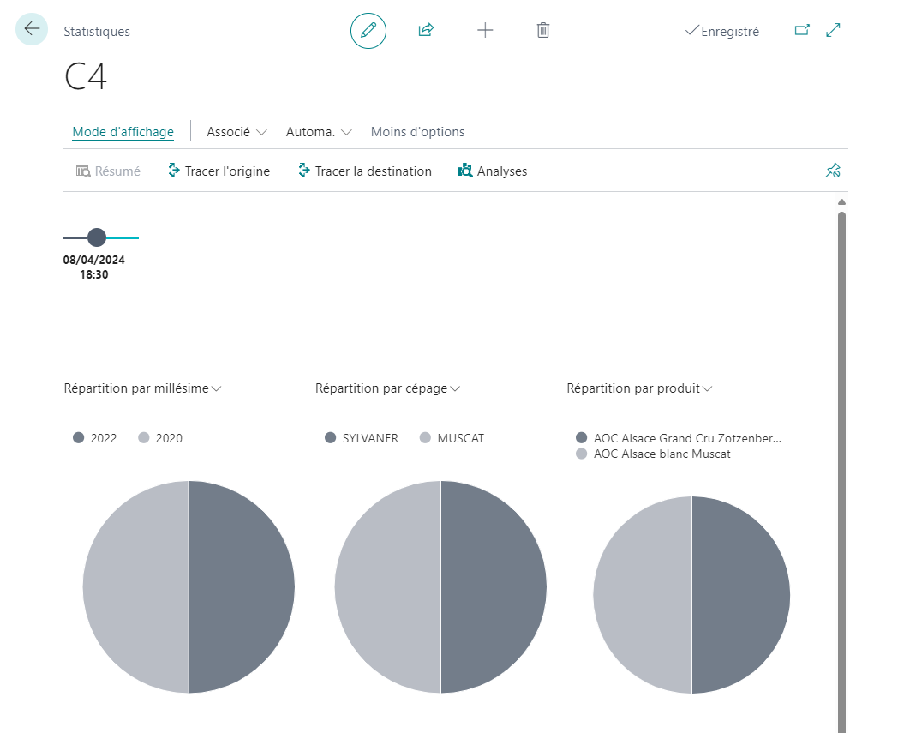Screen dimensions: 910x733
Task: Click Tracer l'origine button
Action: point(219,171)
